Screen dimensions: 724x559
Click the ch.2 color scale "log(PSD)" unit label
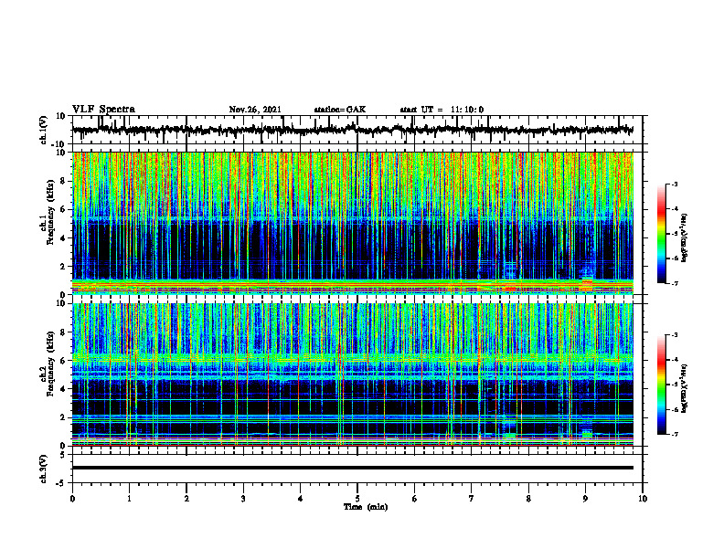pos(685,388)
